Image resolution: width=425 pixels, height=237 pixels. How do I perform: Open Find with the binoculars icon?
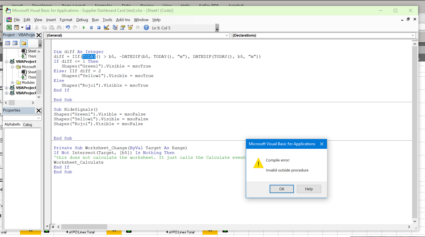point(59,28)
